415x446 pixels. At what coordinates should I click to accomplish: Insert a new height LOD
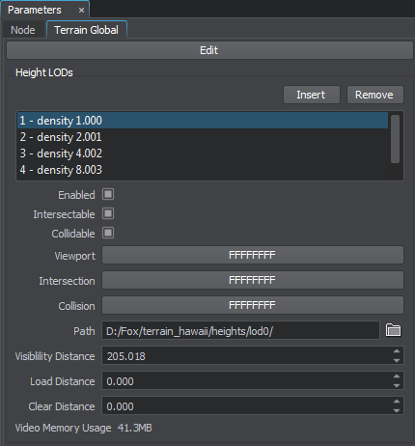pyautogui.click(x=312, y=95)
